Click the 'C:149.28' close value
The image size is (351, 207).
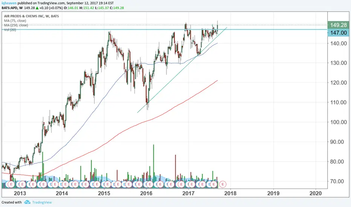(117, 8)
